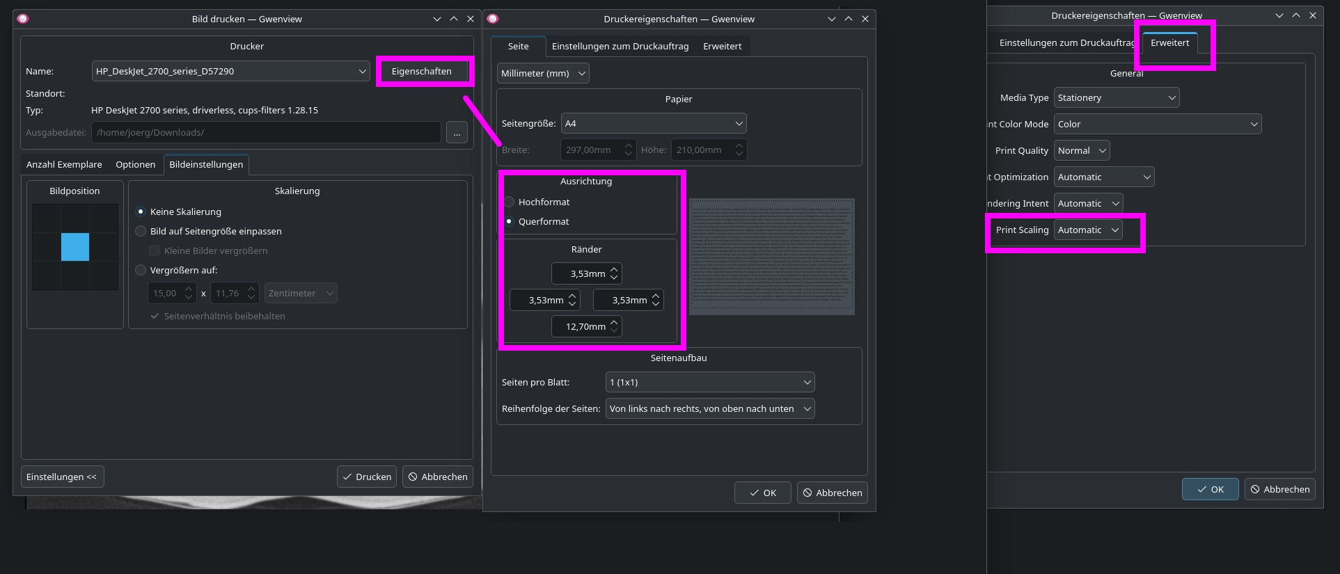The height and width of the screenshot is (574, 1340).
Task: Click bottom margin 12,70mm spinner
Action: [x=587, y=326]
